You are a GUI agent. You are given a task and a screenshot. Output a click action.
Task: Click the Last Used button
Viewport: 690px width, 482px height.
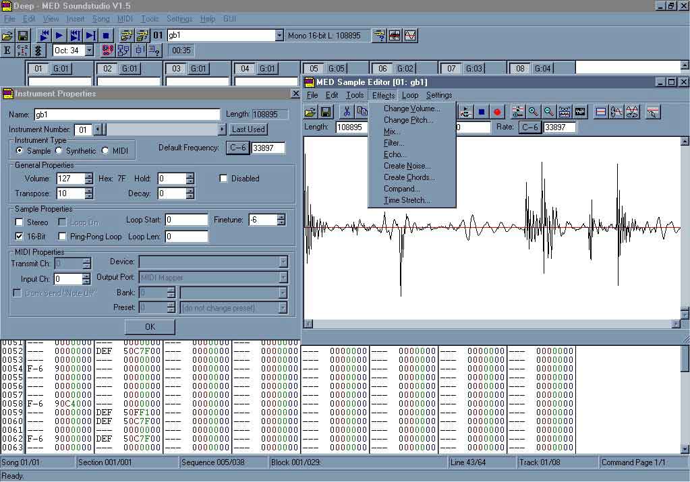pos(248,129)
